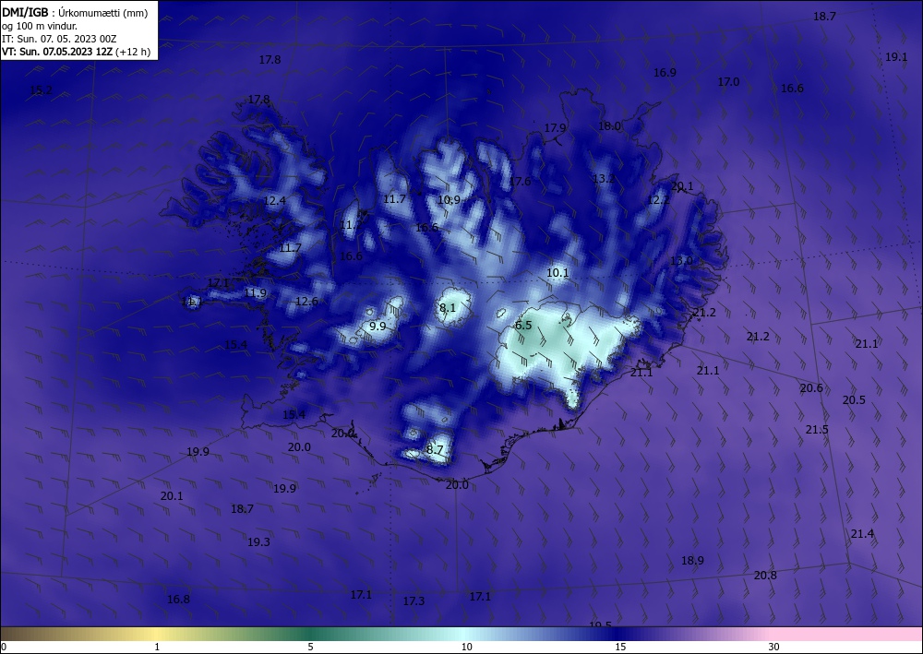923x654 pixels.
Task: Click the map value '19.1'
Action: click(896, 57)
